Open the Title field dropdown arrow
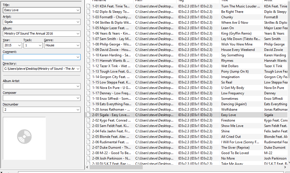The width and height of the screenshot is (290, 173). pyautogui.click(x=78, y=10)
